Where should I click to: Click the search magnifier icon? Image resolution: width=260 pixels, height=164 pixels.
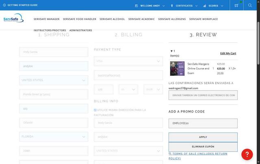pyautogui.click(x=250, y=5)
